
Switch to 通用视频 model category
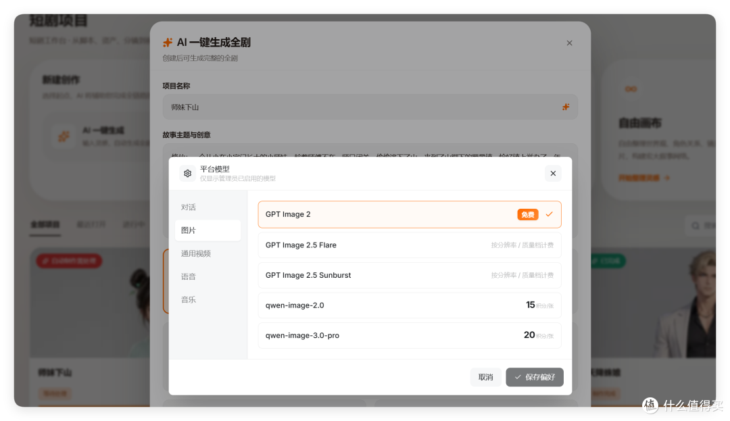(x=208, y=253)
